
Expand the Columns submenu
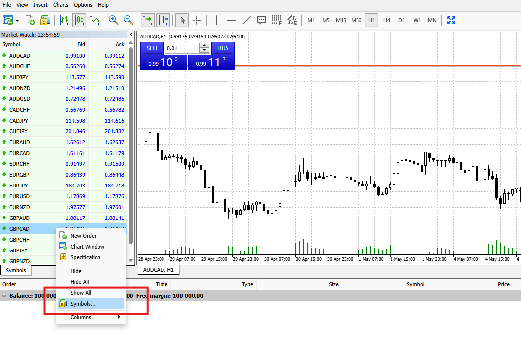(x=91, y=317)
